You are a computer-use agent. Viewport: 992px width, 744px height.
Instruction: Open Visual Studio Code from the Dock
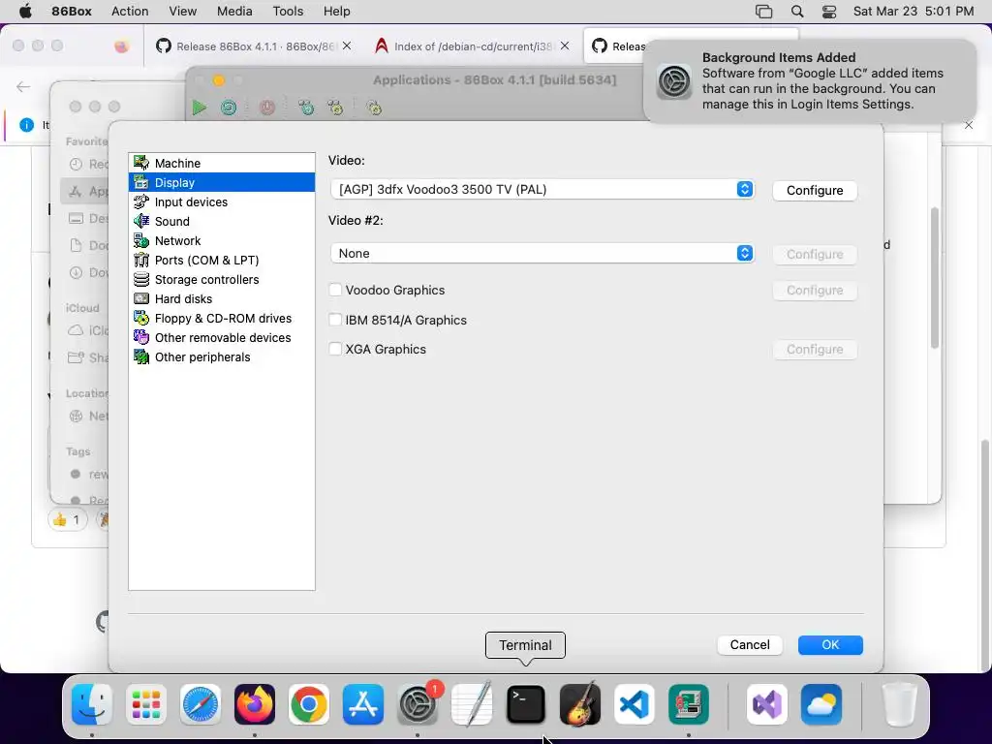tap(634, 704)
